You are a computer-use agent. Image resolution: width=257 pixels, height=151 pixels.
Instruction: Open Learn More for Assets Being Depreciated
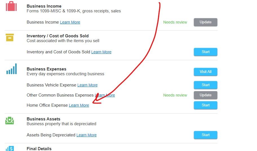point(87,135)
